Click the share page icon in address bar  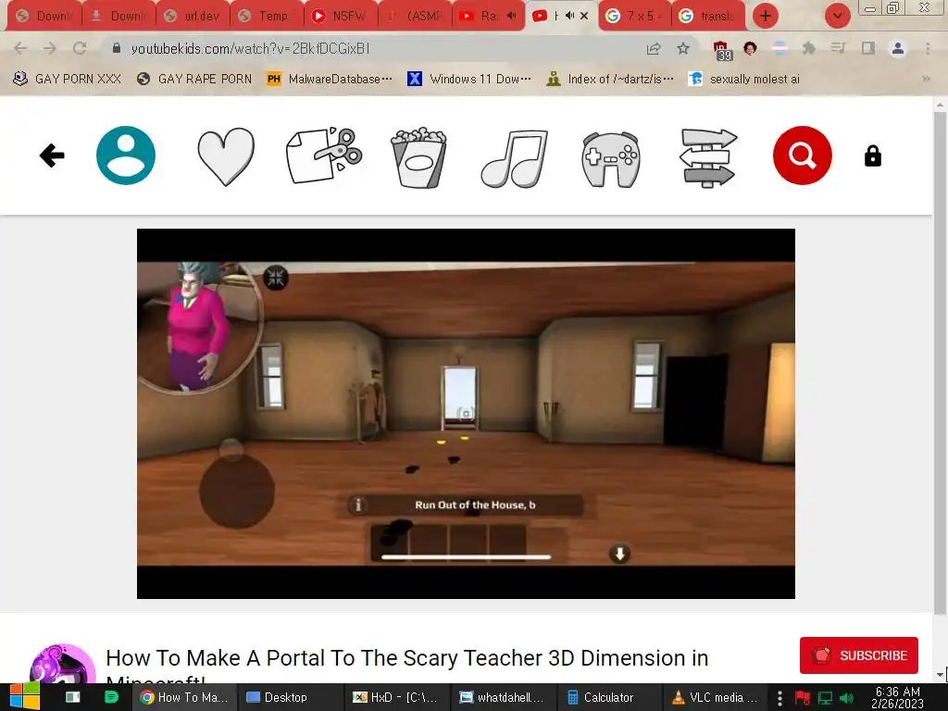pos(653,48)
